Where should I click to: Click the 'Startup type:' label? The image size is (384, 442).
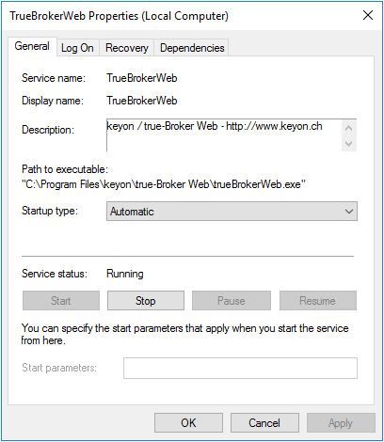click(x=50, y=211)
